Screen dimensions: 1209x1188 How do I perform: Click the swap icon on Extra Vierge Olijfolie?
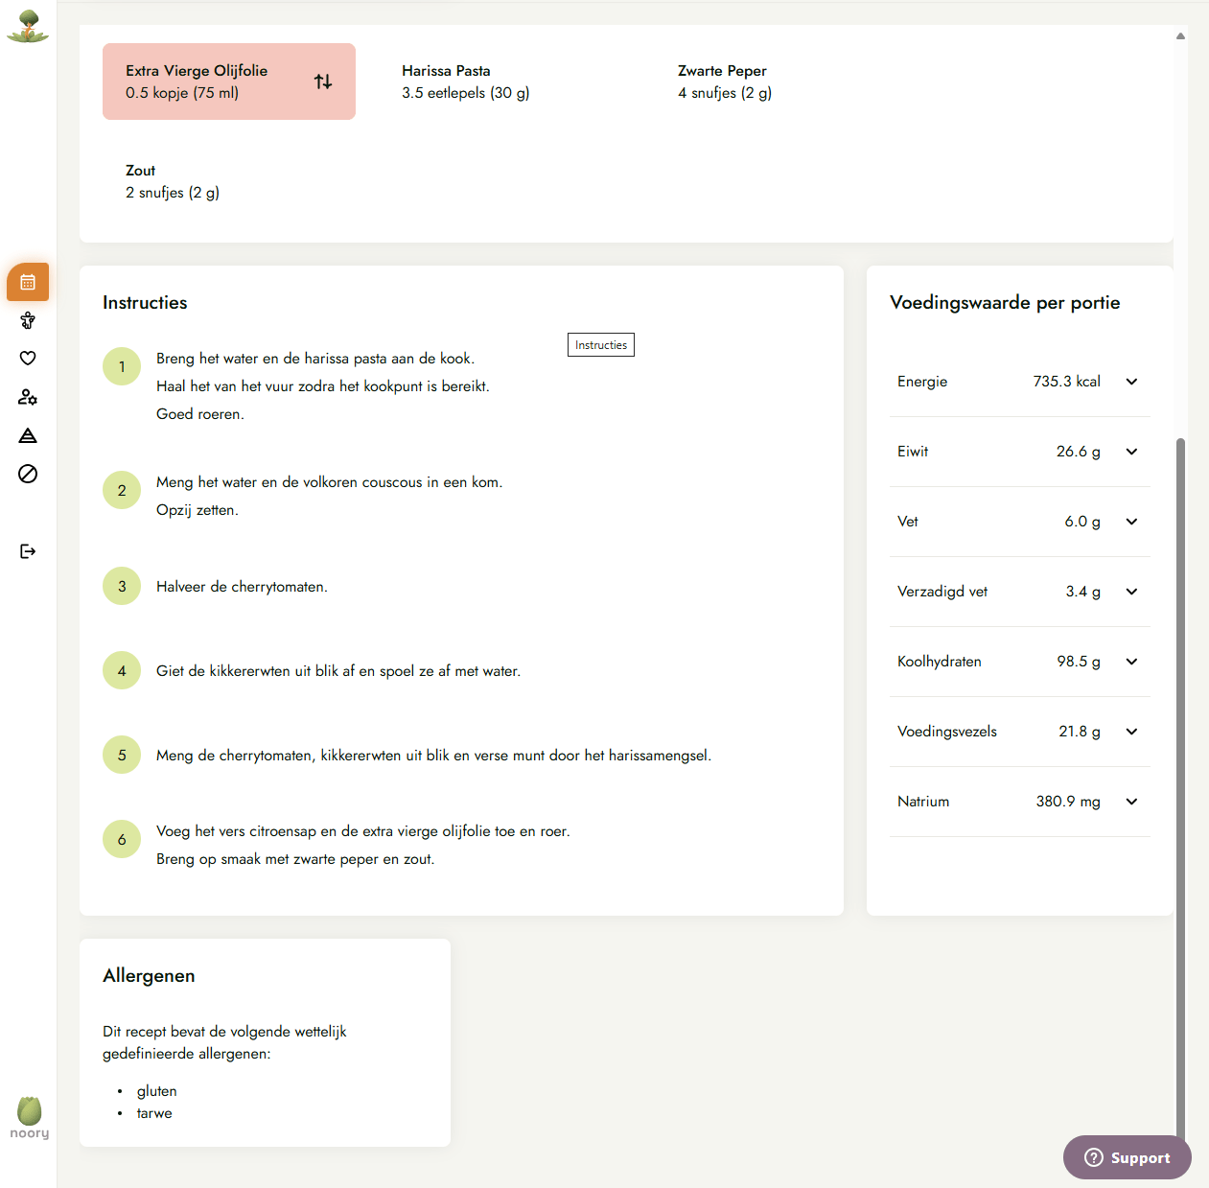coord(323,82)
